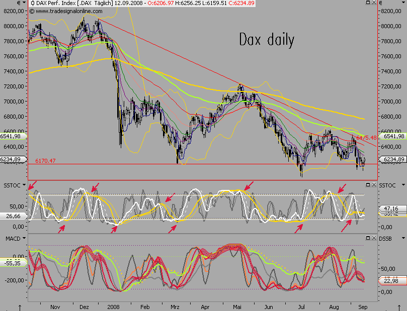Screen dimensions: 407x311
Task: Click the 47,16 SSTOC value marker
Action: 392,209
